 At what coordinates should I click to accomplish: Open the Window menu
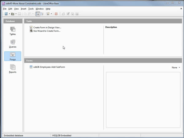click(x=40, y=9)
